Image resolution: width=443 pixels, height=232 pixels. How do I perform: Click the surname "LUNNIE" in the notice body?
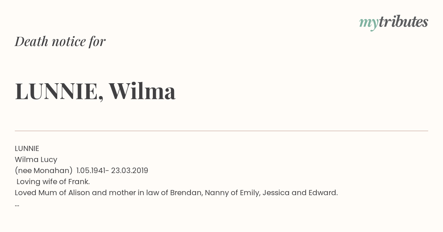(27, 148)
